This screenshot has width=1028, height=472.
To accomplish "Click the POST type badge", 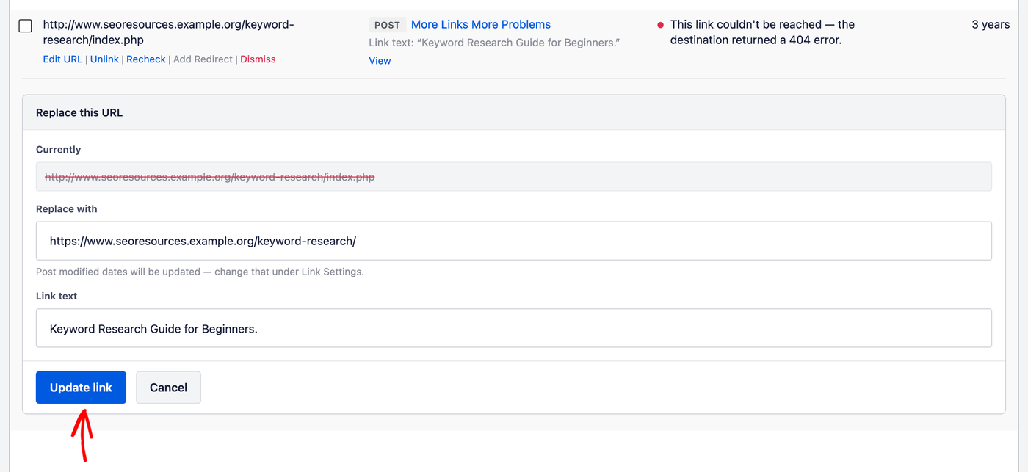I will click(x=387, y=25).
